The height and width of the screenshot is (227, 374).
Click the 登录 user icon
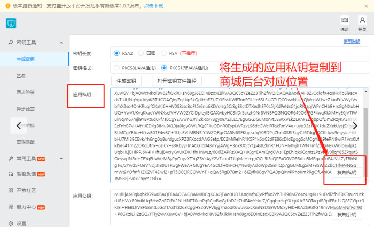tap(362, 20)
